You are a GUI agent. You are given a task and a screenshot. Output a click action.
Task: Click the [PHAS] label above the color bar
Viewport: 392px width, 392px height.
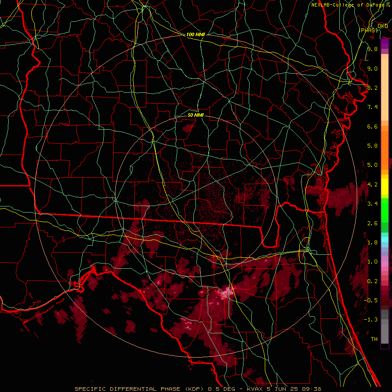click(x=368, y=30)
